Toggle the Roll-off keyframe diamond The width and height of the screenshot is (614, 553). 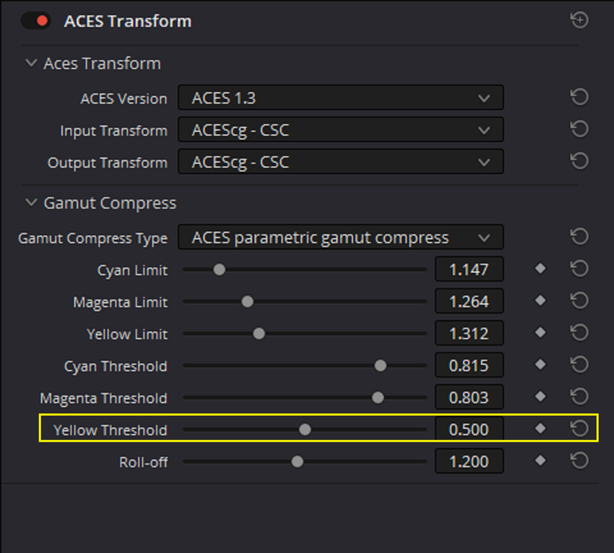tap(540, 460)
